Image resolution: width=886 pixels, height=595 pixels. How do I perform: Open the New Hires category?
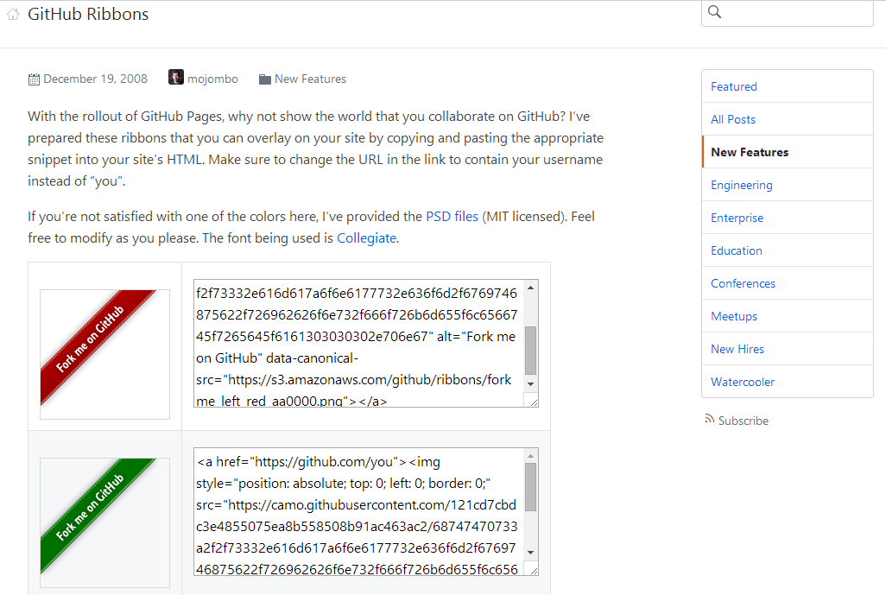click(x=787, y=349)
